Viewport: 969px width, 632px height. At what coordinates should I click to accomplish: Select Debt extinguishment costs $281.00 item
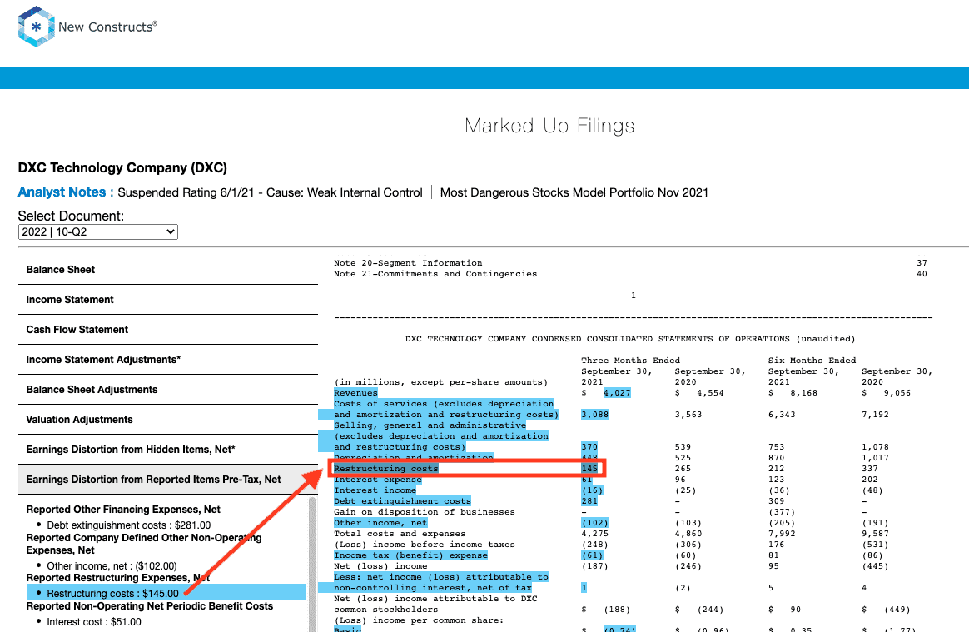[128, 525]
